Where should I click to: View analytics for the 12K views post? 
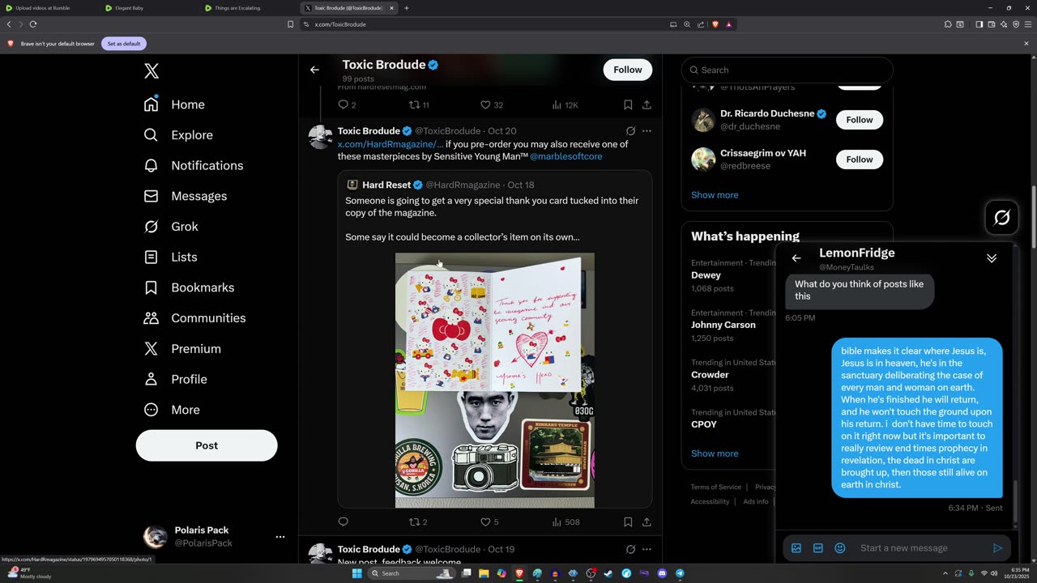point(565,104)
